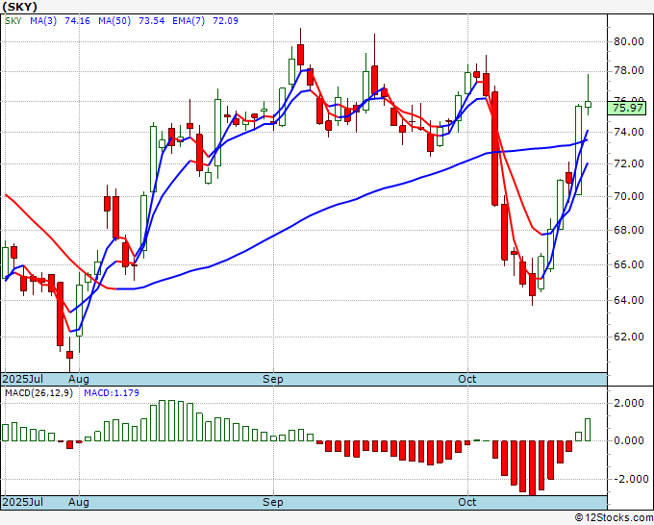Open the 12Stocks.com copyright link
The height and width of the screenshot is (525, 654).
(x=614, y=518)
